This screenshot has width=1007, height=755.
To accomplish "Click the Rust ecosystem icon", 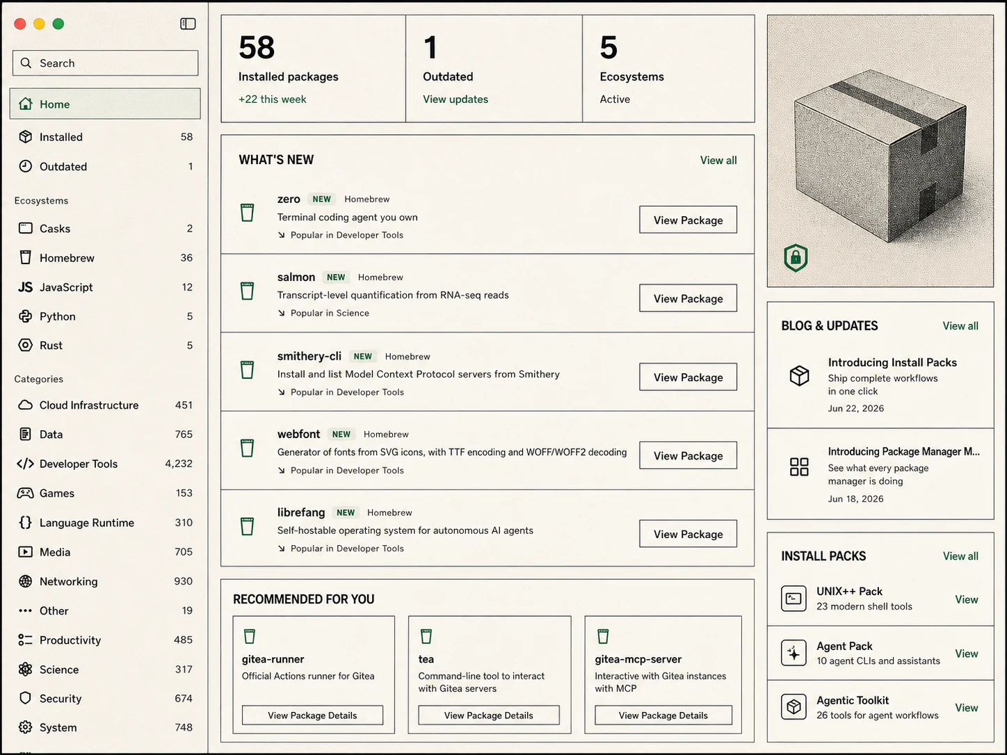I will [x=26, y=346].
